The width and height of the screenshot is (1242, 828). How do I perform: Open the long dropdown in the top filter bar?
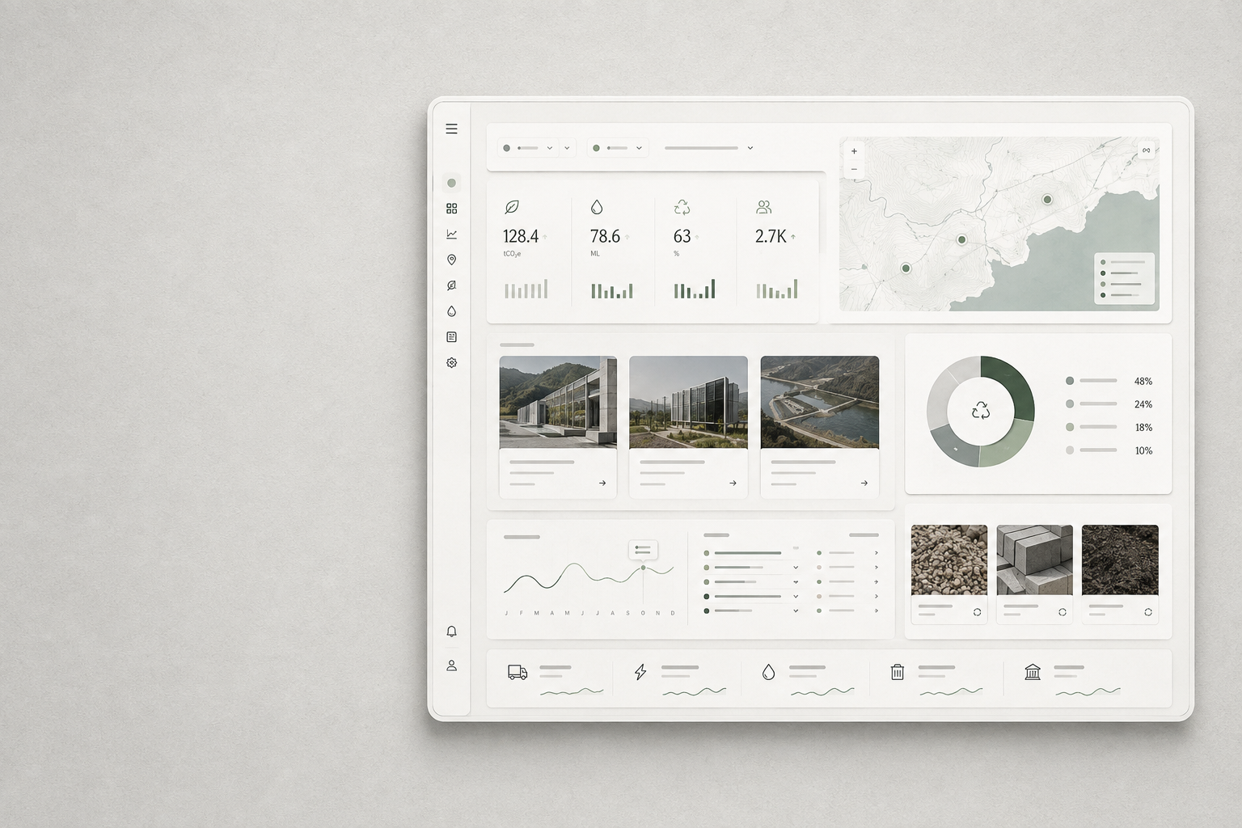pos(709,148)
